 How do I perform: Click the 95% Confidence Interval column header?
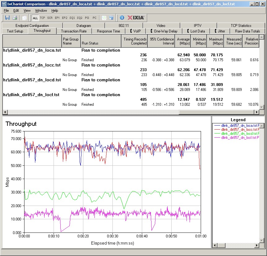click(161, 41)
